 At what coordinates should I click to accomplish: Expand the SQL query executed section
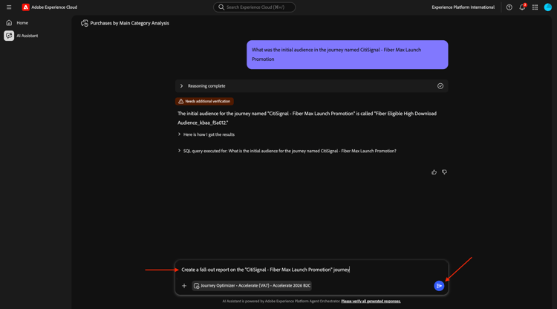(x=287, y=151)
